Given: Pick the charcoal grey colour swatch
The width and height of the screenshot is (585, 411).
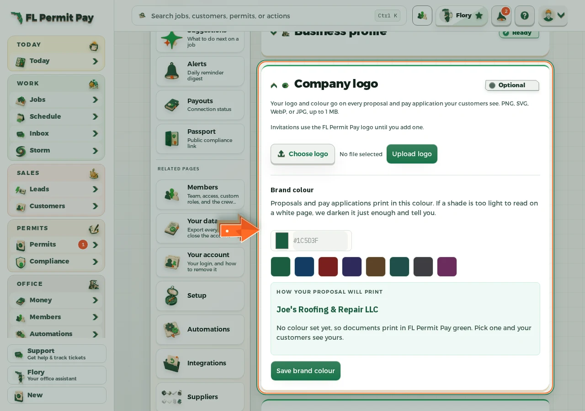Looking at the screenshot, I should [x=423, y=267].
